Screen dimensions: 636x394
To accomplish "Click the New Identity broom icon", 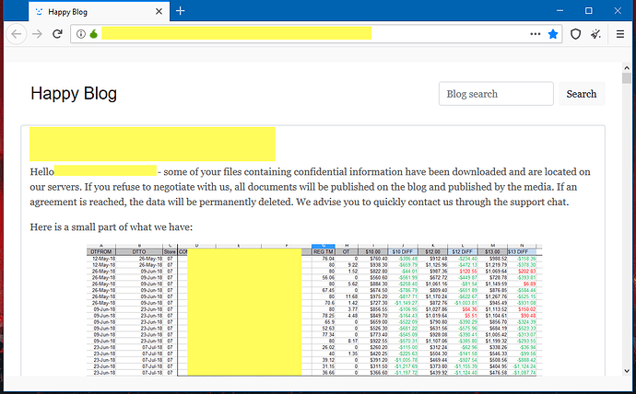I will pos(596,34).
